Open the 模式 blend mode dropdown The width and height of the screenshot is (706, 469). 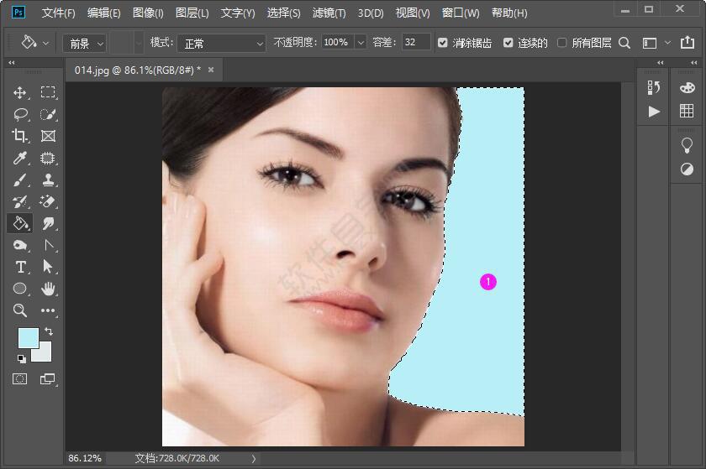(223, 43)
